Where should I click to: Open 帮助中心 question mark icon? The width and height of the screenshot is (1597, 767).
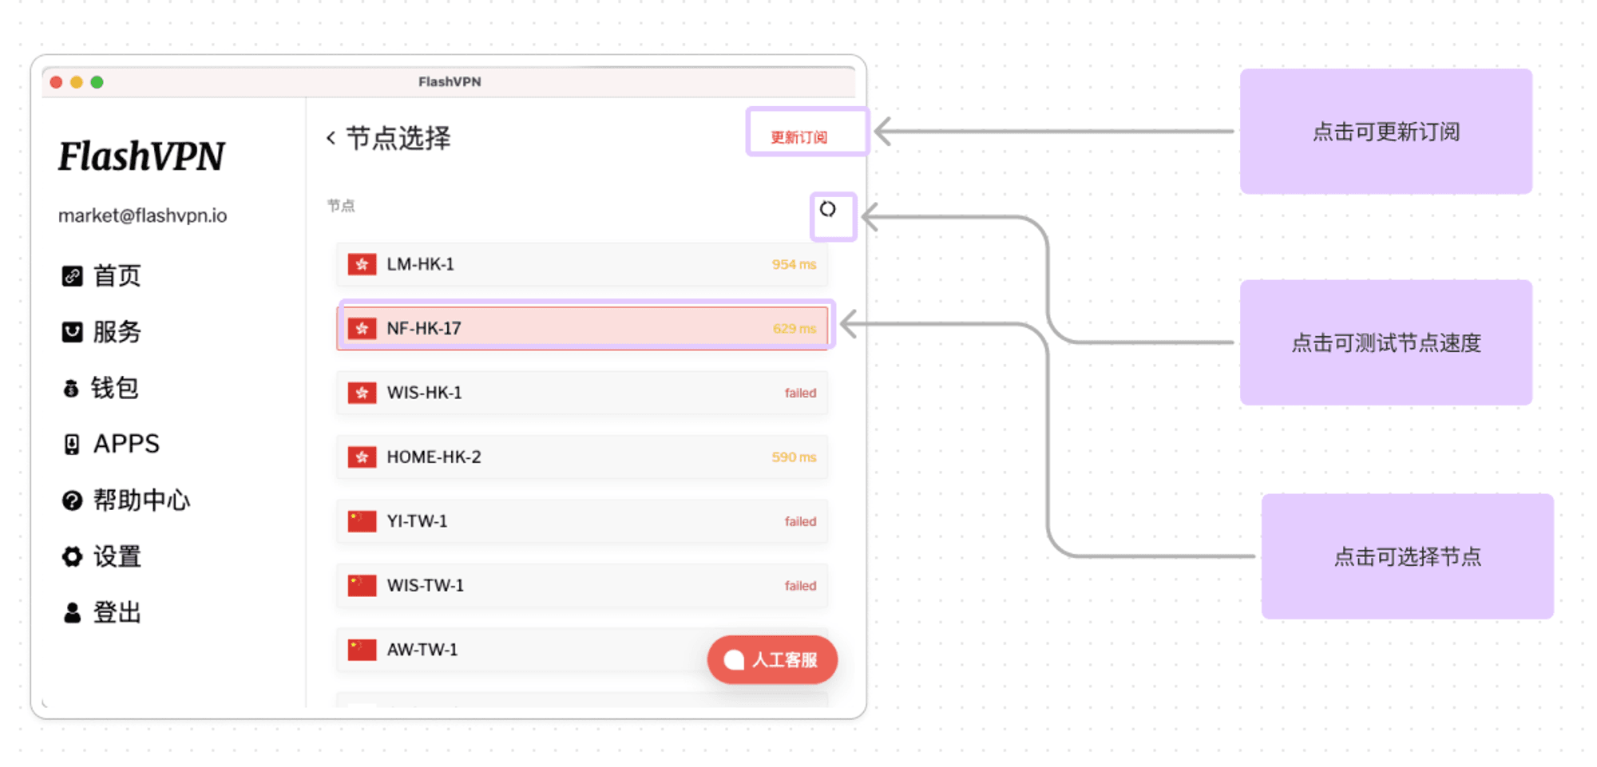pos(72,500)
